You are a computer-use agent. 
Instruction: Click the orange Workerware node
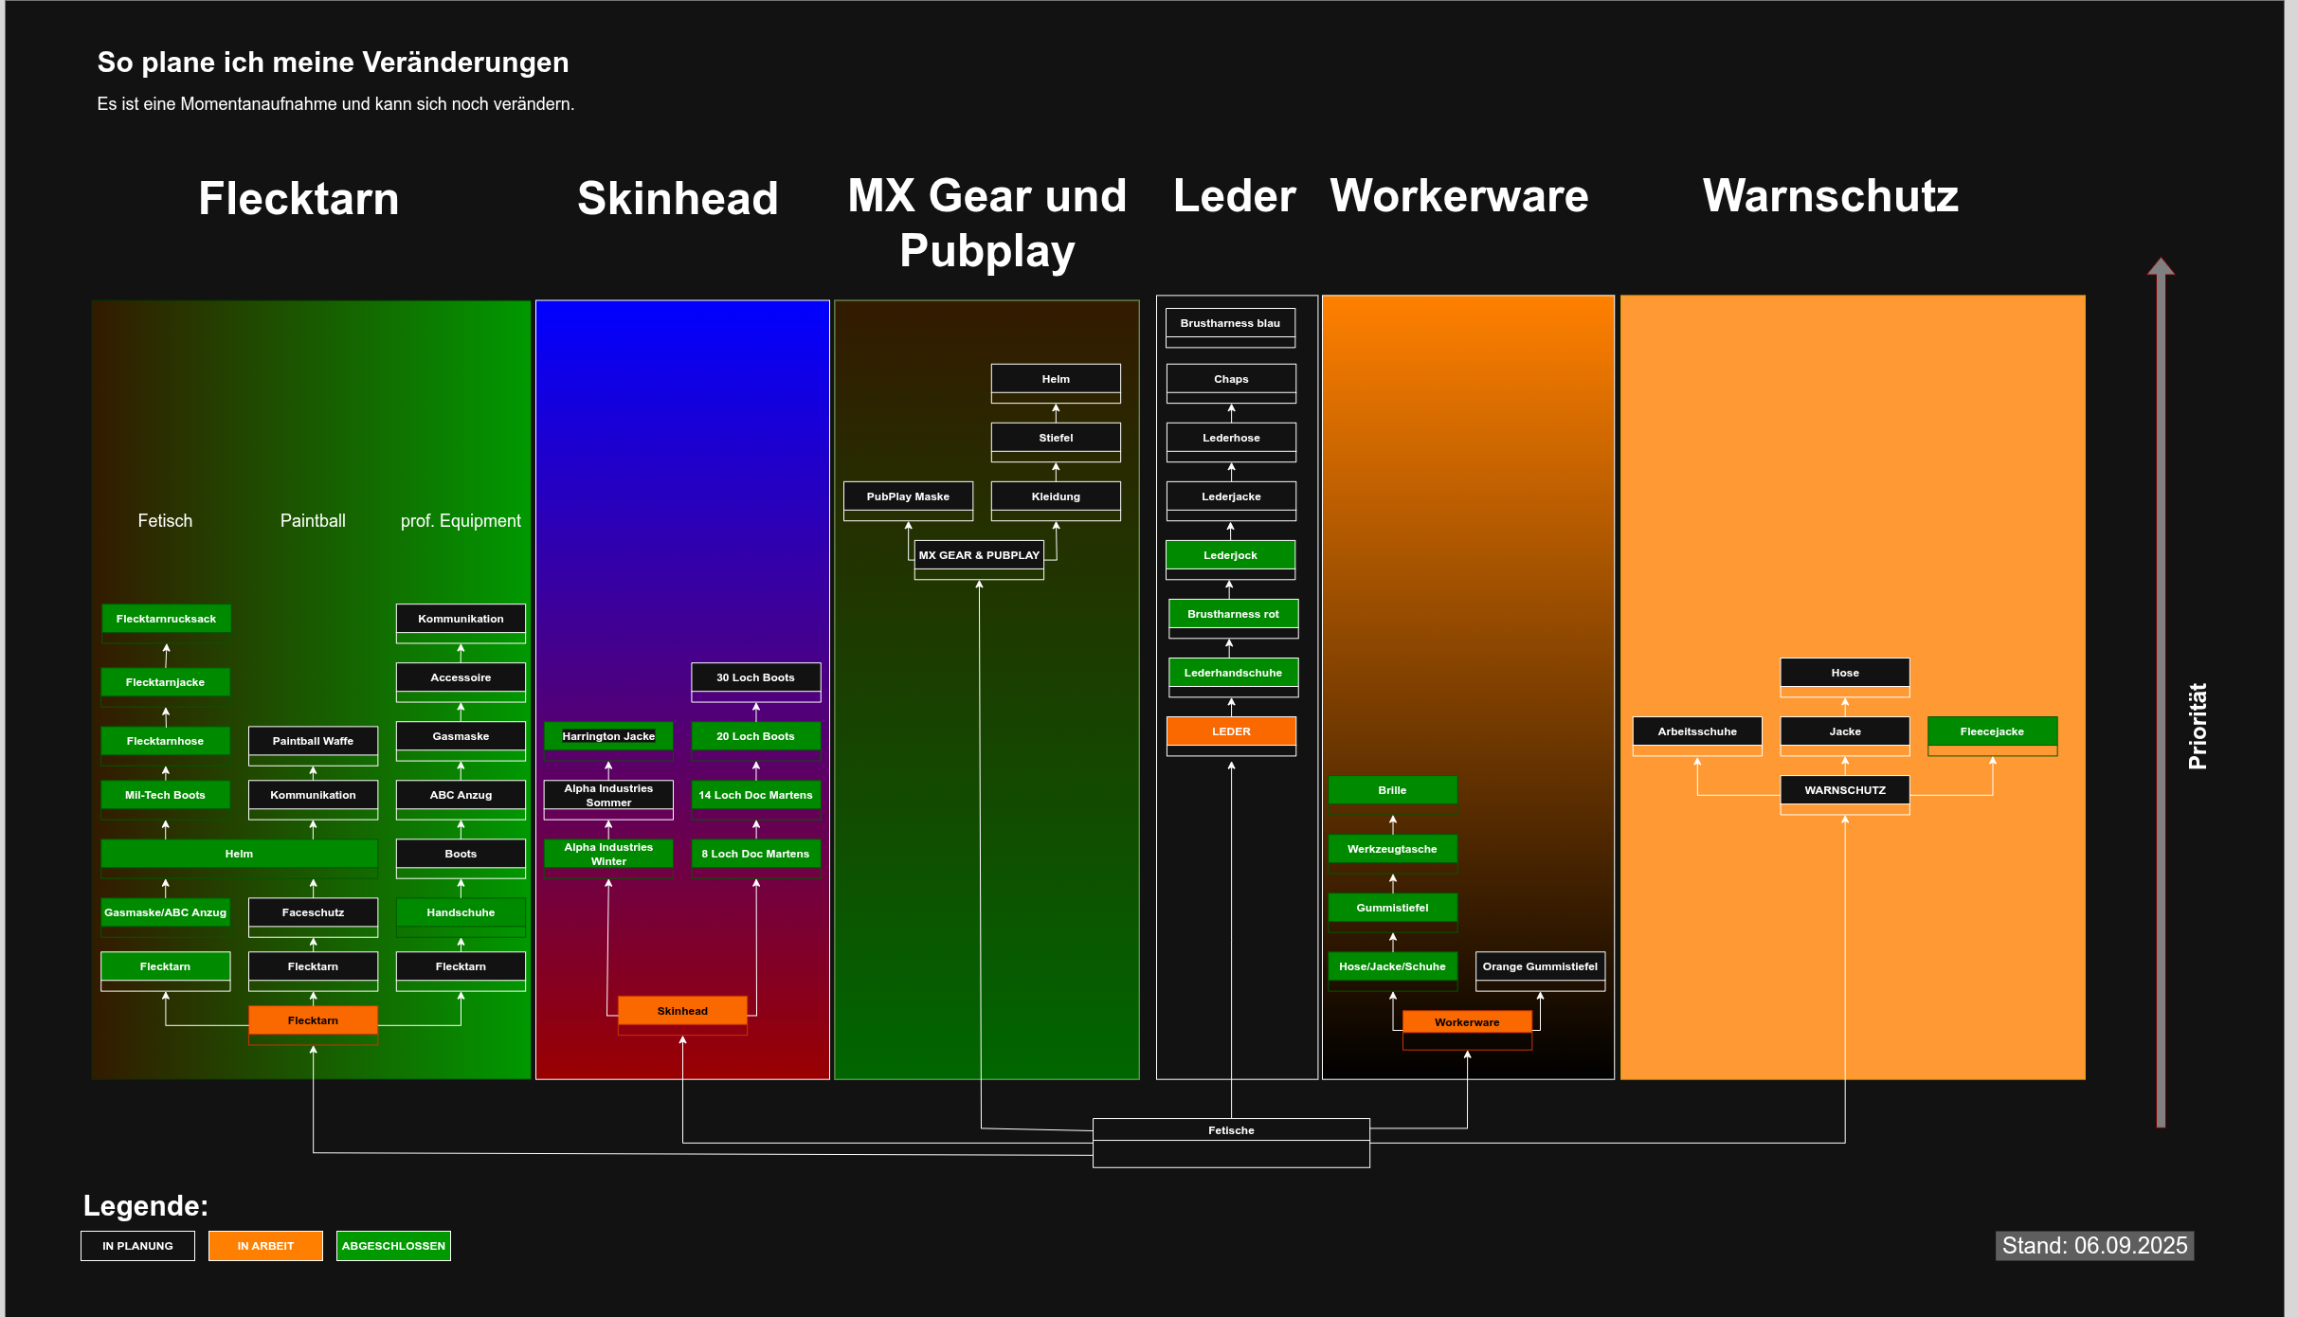(1467, 1022)
